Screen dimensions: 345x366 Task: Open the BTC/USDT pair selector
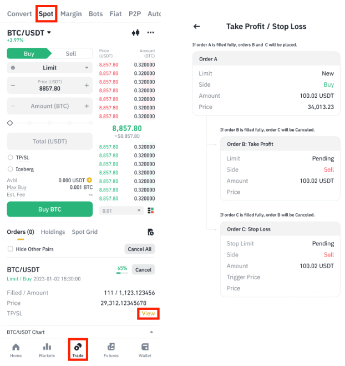pos(29,33)
